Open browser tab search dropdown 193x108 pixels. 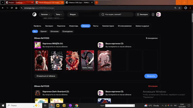click(2, 3)
